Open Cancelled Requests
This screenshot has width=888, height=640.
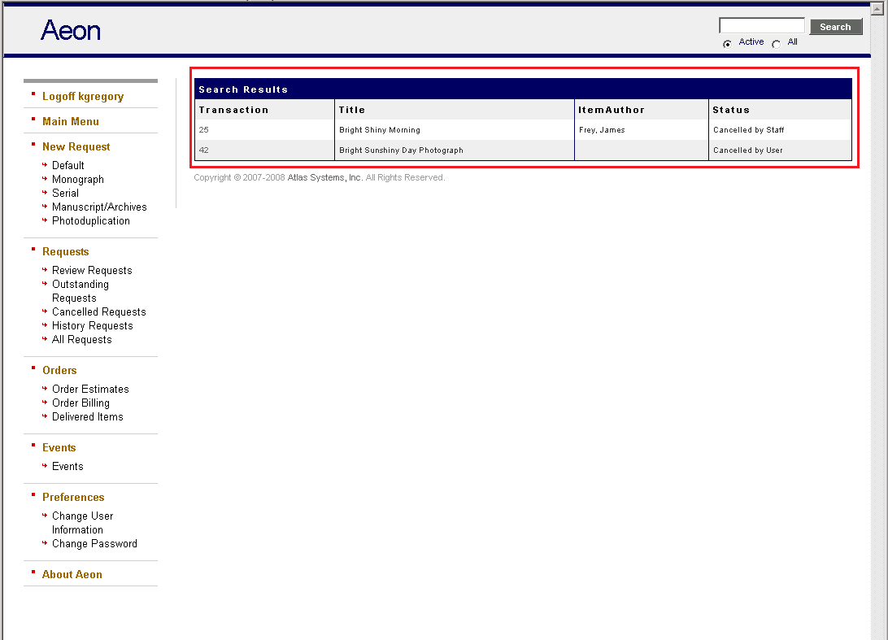tap(98, 311)
